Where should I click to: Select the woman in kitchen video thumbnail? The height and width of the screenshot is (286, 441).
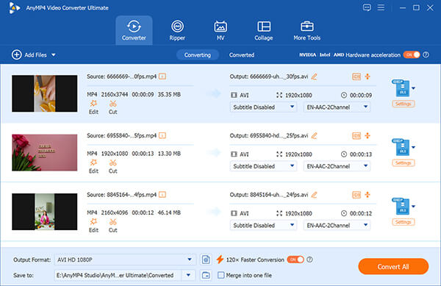pos(44,212)
